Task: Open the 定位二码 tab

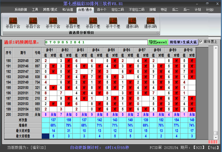Action: 118,10
